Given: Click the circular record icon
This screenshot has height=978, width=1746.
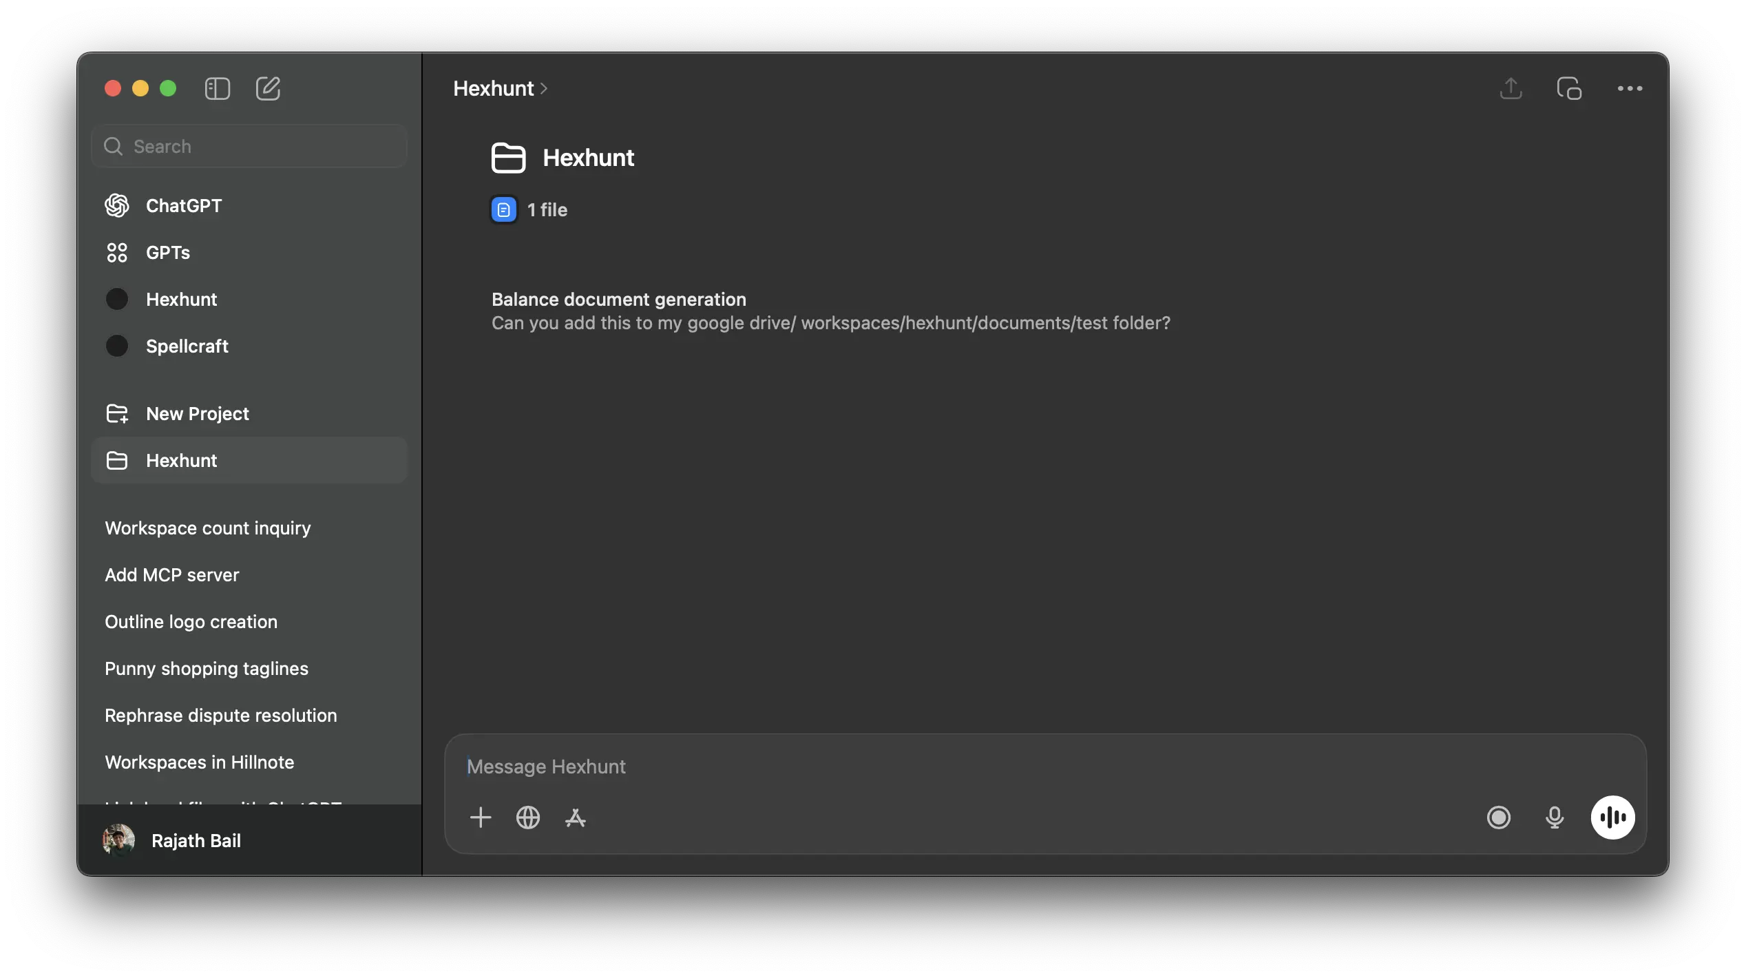Looking at the screenshot, I should [x=1498, y=818].
